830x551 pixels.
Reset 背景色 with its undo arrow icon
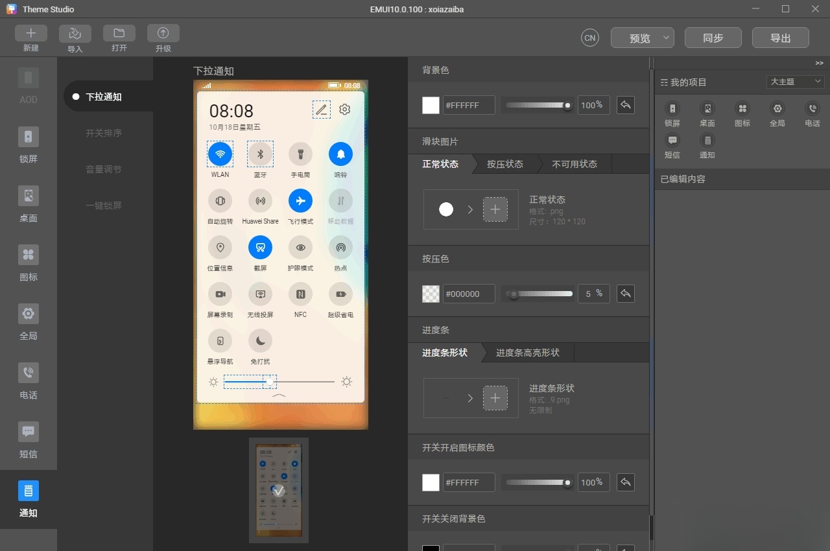(x=625, y=105)
